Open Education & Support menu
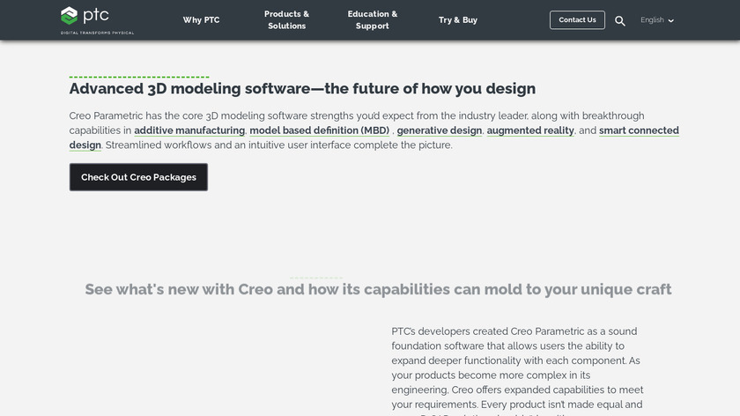 pos(373,20)
